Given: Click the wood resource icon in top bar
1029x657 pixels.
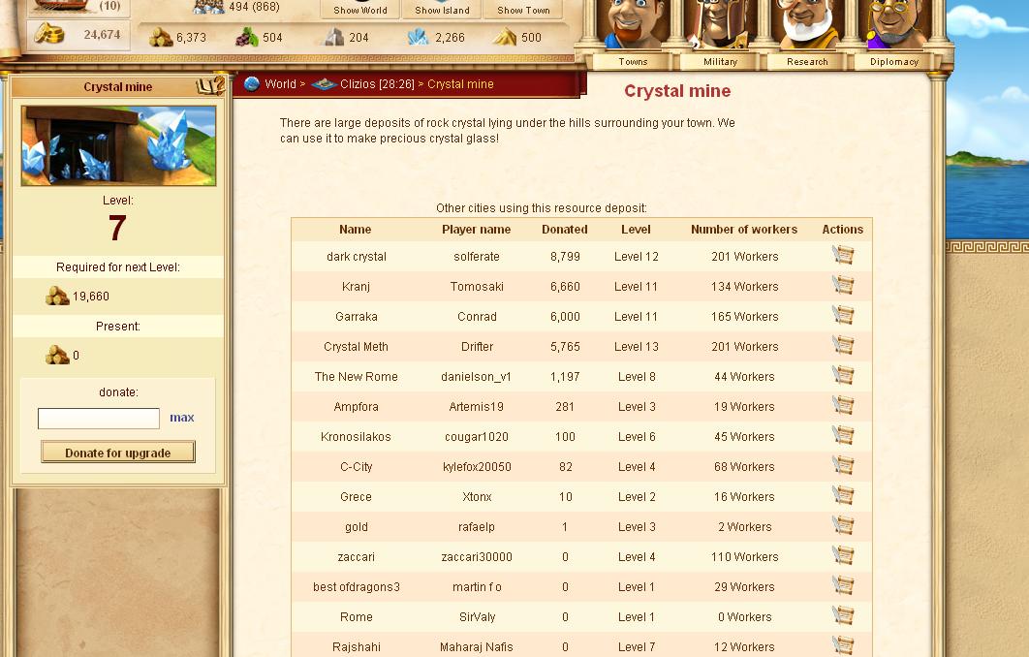Looking at the screenshot, I should click(161, 37).
